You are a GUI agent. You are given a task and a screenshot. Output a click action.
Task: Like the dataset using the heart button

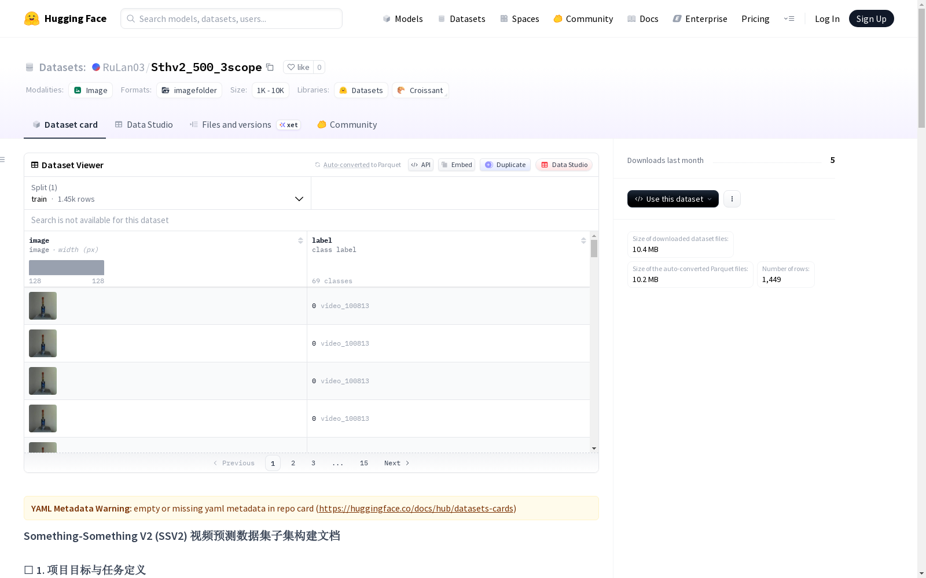(298, 67)
